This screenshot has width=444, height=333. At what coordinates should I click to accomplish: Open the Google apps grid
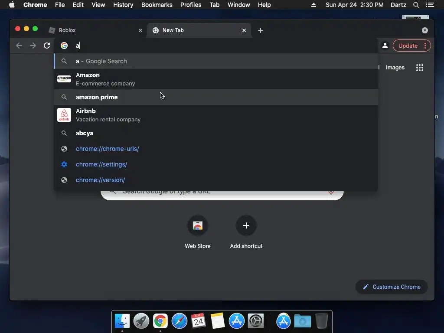pyautogui.click(x=419, y=67)
